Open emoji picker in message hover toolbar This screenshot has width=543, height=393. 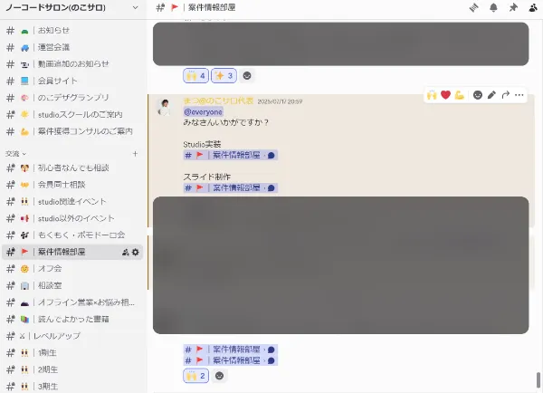478,95
